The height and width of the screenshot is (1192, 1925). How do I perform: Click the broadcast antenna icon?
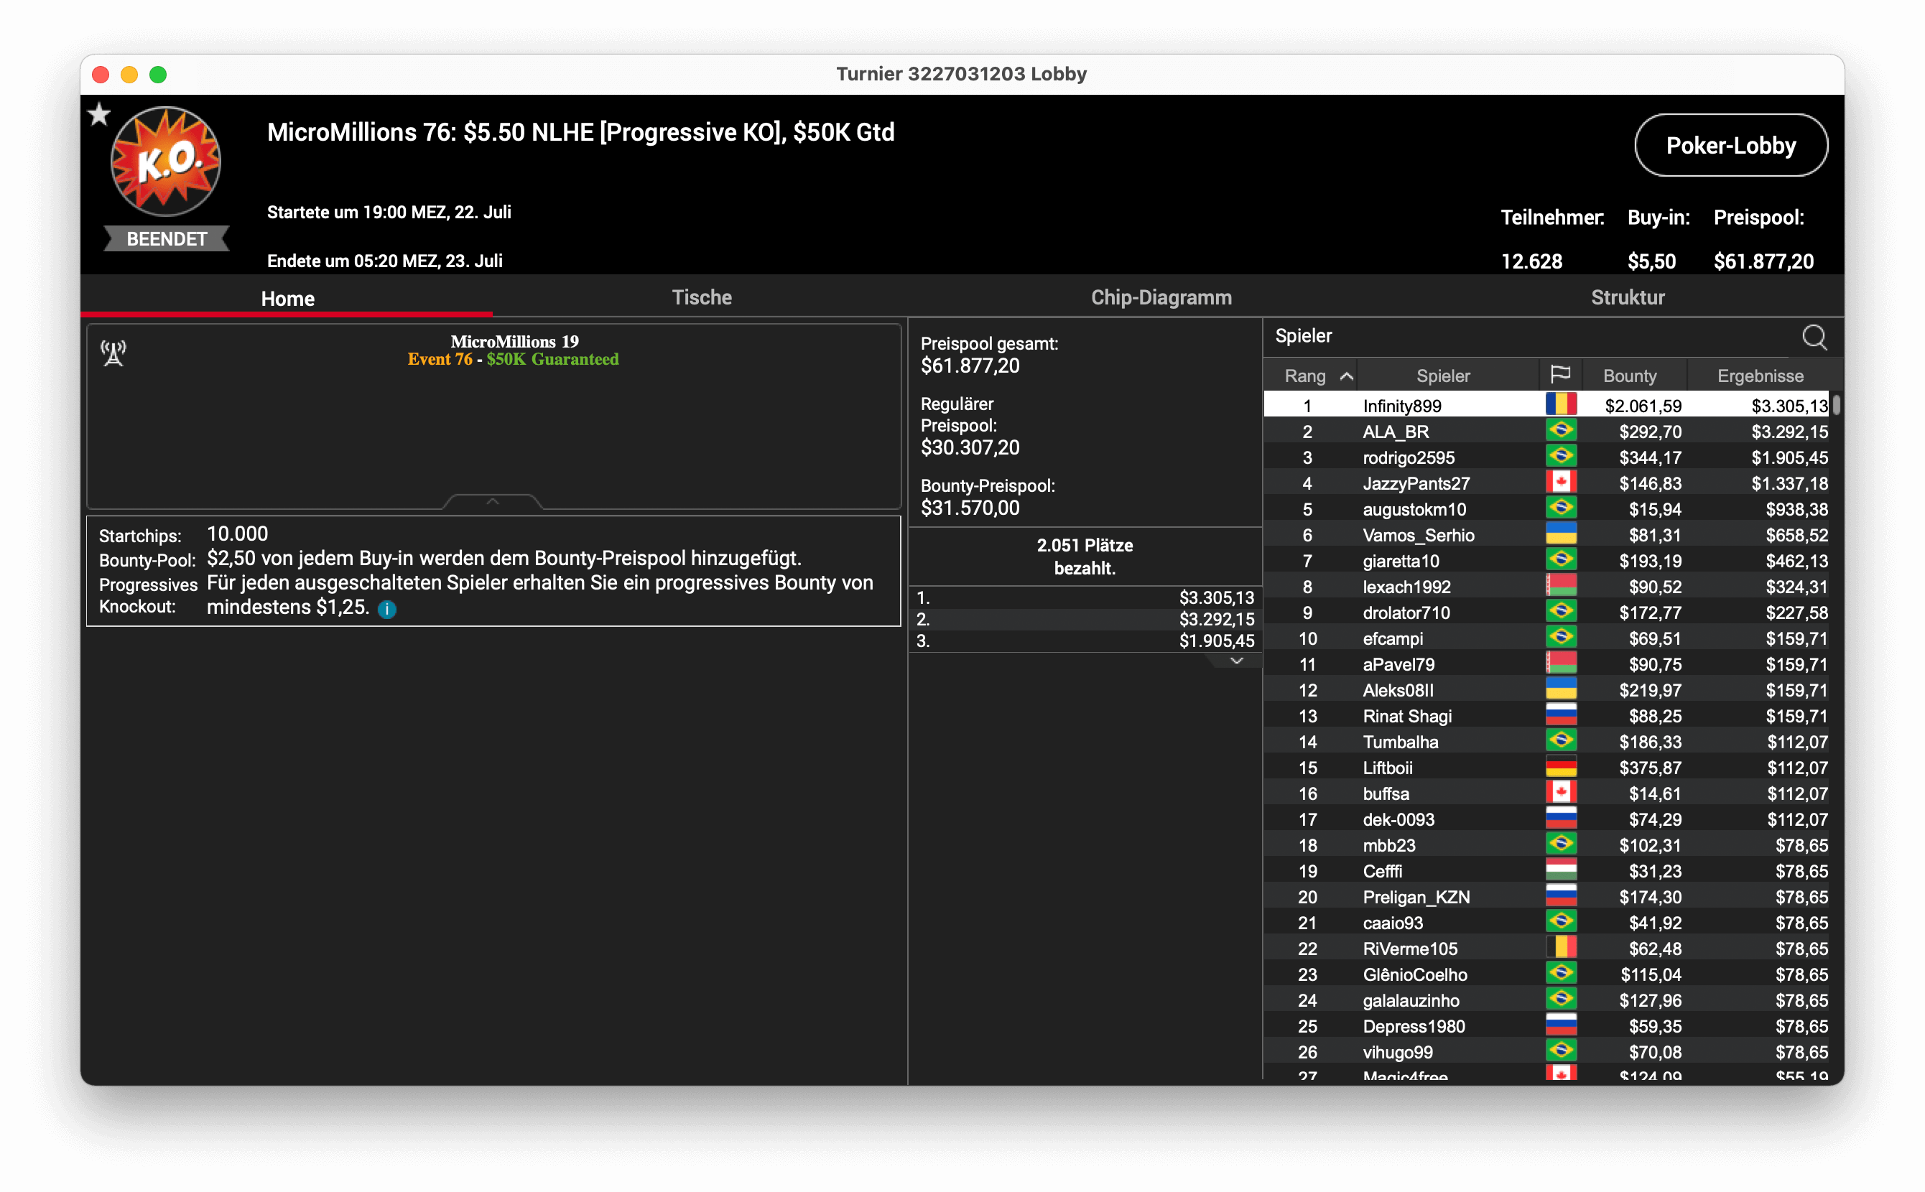(x=113, y=353)
